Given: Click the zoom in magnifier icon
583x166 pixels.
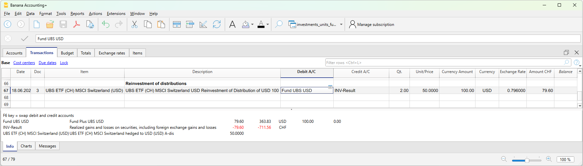Looking at the screenshot, I should (549, 159).
